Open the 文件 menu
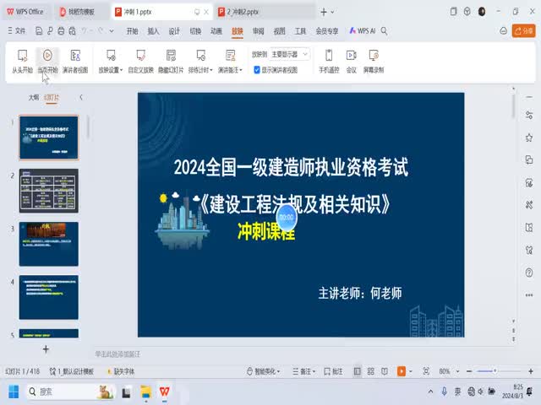The height and width of the screenshot is (405, 541). [x=17, y=31]
